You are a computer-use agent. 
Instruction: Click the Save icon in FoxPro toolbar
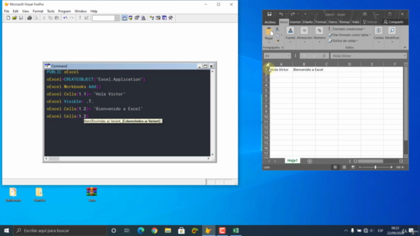[x=21, y=18]
